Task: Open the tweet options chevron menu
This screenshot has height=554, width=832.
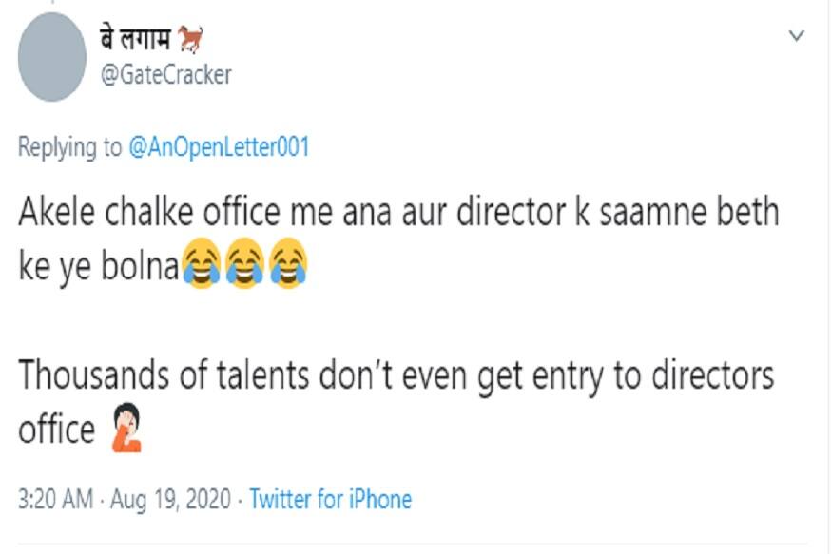Action: (797, 36)
